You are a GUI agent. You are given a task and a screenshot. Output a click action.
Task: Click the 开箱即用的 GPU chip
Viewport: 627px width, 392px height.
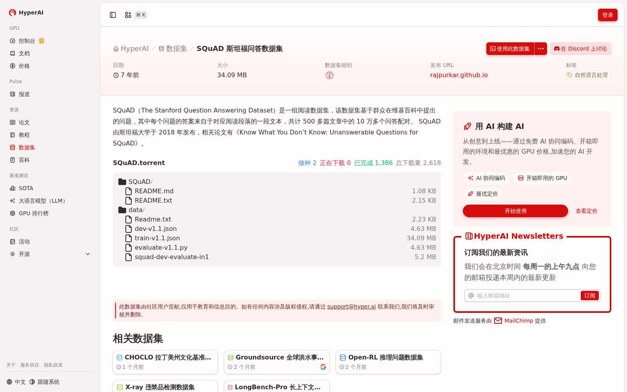[542, 178]
